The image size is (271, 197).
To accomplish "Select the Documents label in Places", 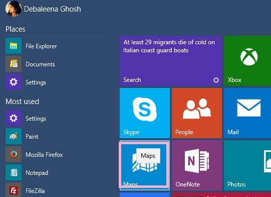I will tap(40, 64).
